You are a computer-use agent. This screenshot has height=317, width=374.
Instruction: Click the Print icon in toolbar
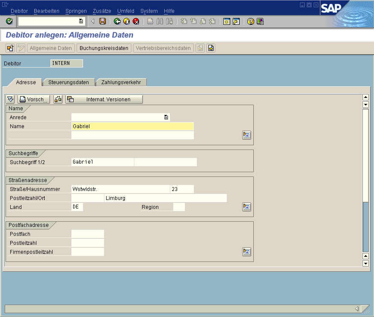point(150,21)
